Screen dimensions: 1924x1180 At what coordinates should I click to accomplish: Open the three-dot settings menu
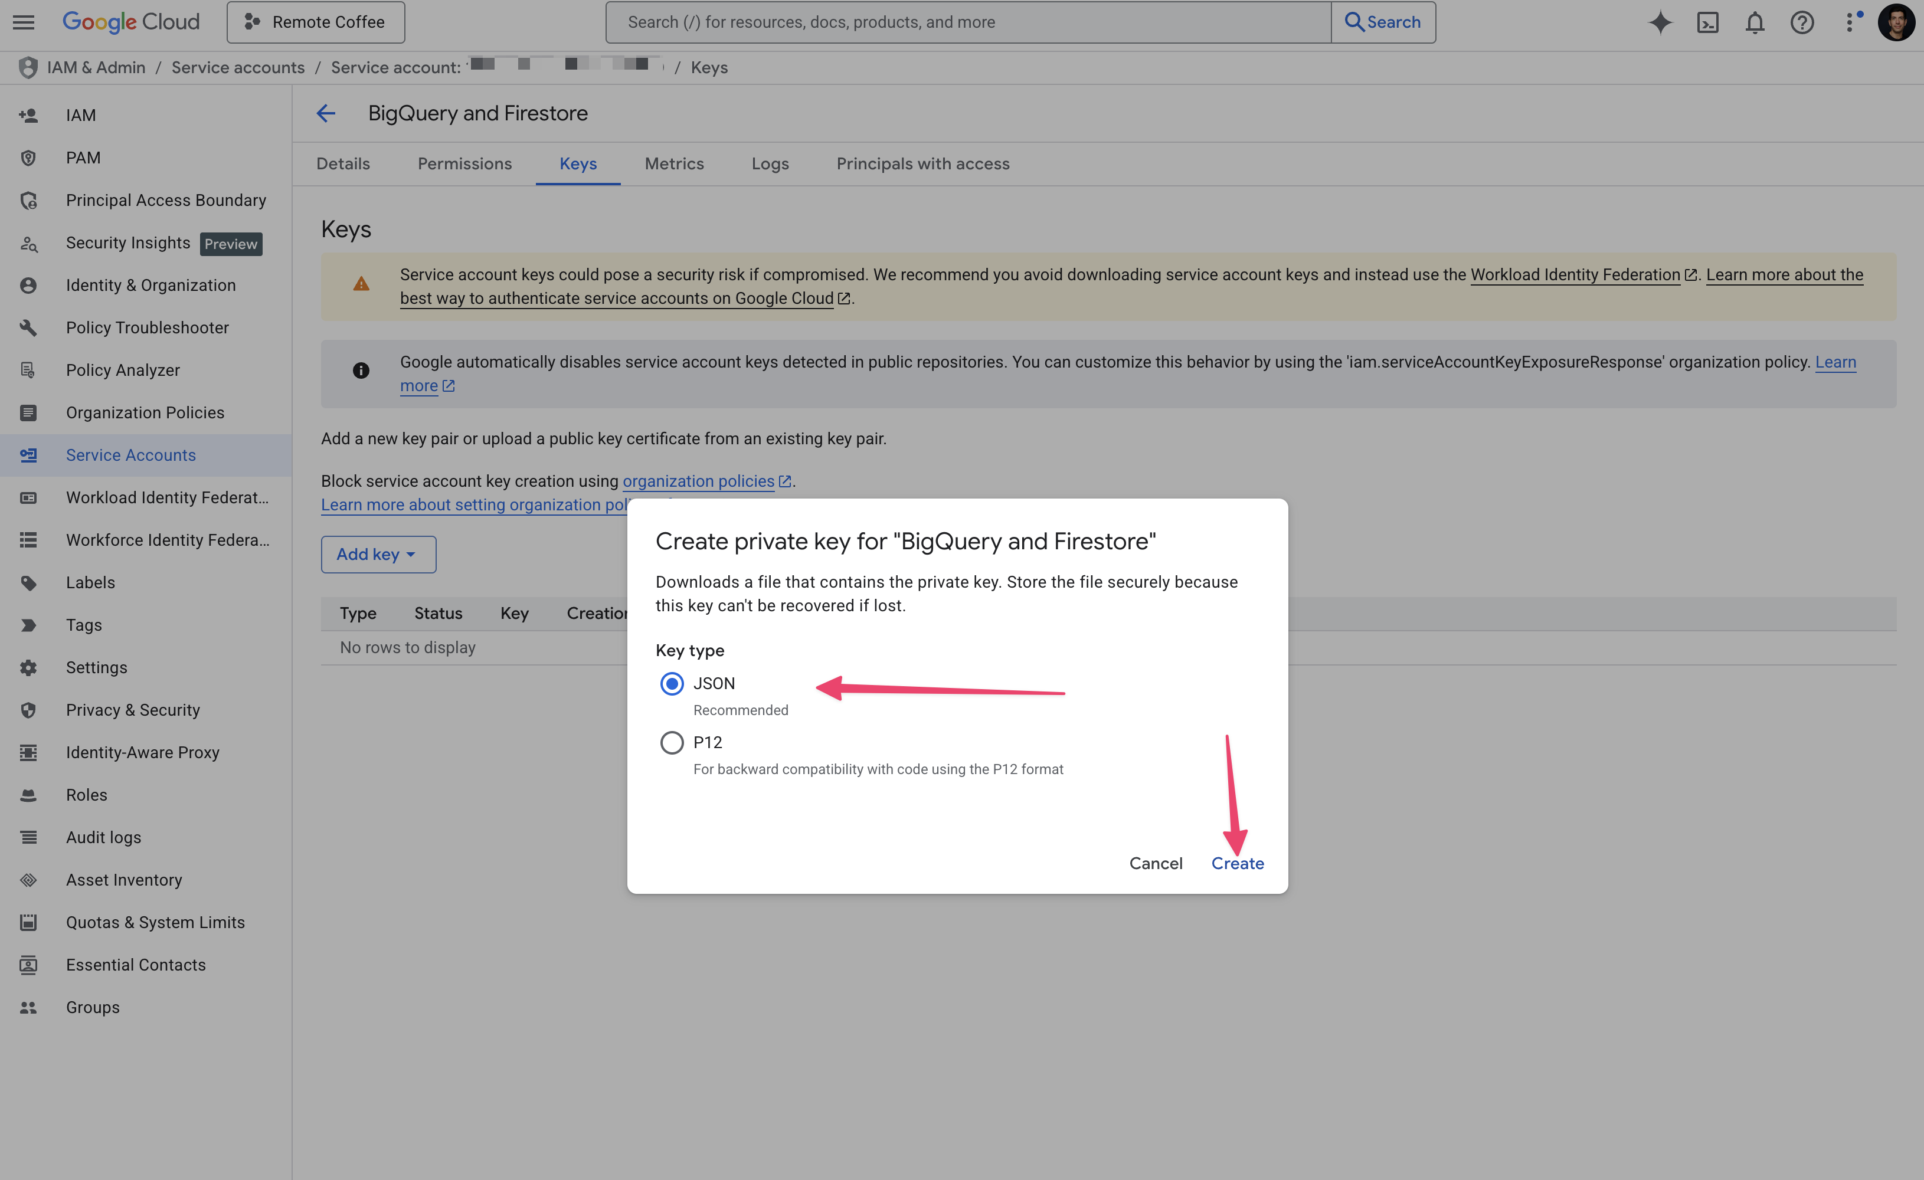pyautogui.click(x=1849, y=22)
